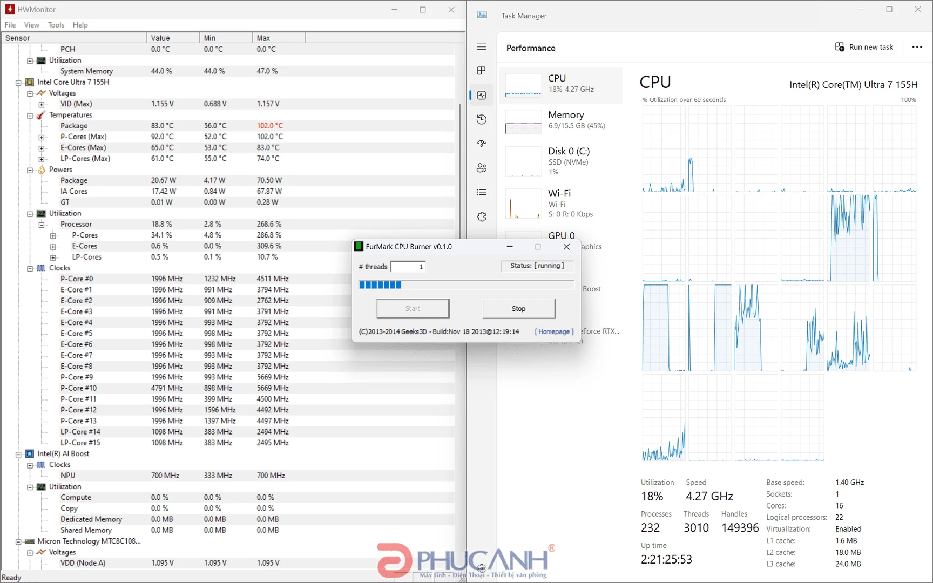933x583 pixels.
Task: Click the Value column header
Action: [173, 38]
